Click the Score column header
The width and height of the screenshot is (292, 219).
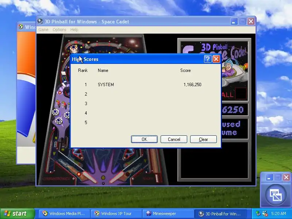point(185,70)
